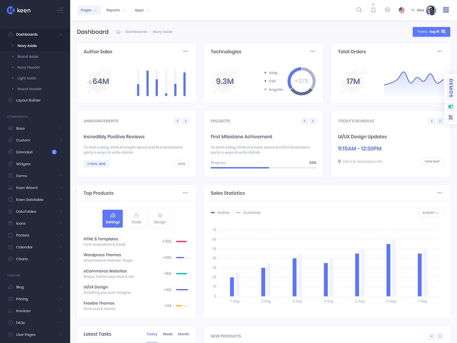Image resolution: width=457 pixels, height=343 pixels.
Task: Switch Latest Tasks to the Week tab
Action: [168, 334]
